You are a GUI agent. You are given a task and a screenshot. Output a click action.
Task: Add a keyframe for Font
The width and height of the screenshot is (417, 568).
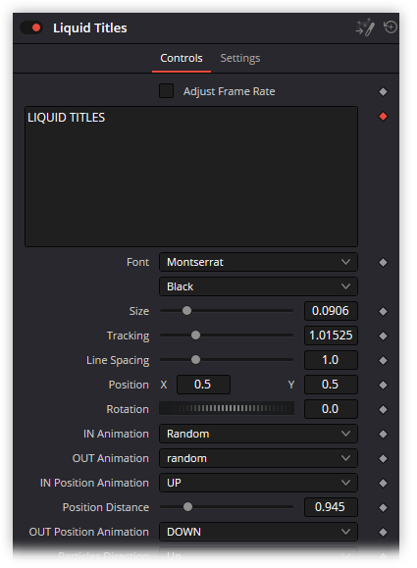(383, 262)
